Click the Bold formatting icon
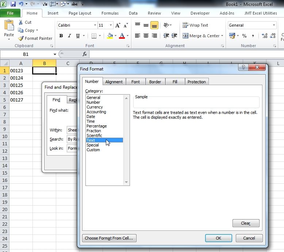The image size is (284, 252). click(61, 36)
